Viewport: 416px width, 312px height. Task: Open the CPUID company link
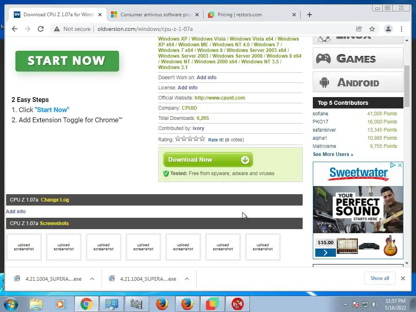[x=189, y=108]
